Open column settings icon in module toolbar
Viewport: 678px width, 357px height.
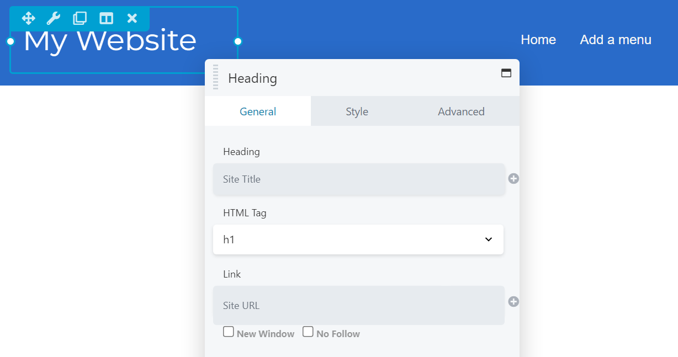coord(106,18)
